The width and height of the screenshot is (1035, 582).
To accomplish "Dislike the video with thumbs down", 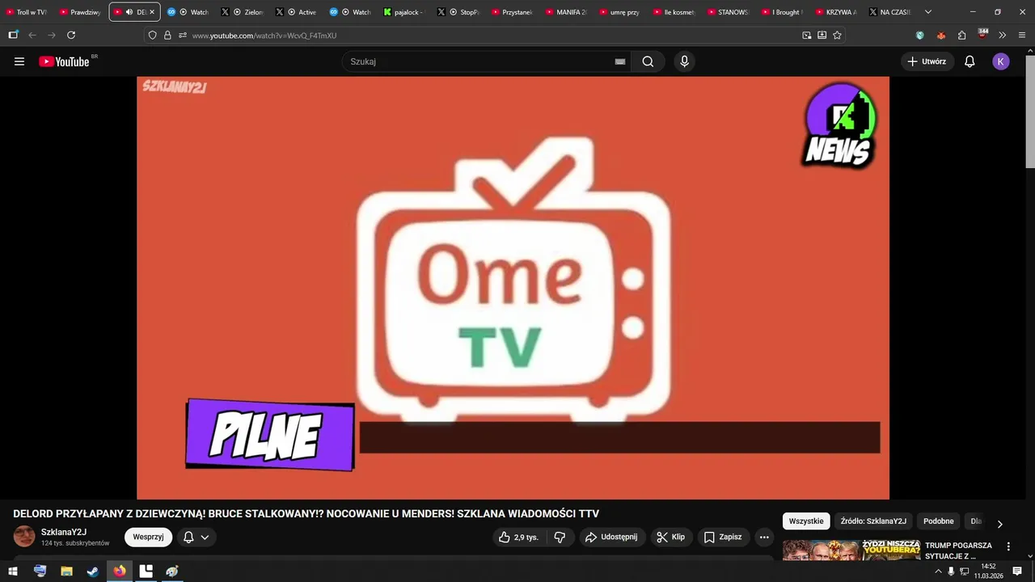I will click(x=560, y=537).
